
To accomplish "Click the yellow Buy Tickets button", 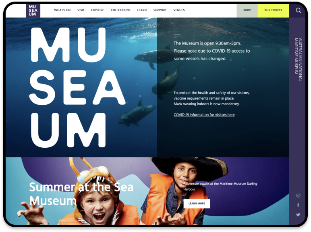I will pos(273,10).
